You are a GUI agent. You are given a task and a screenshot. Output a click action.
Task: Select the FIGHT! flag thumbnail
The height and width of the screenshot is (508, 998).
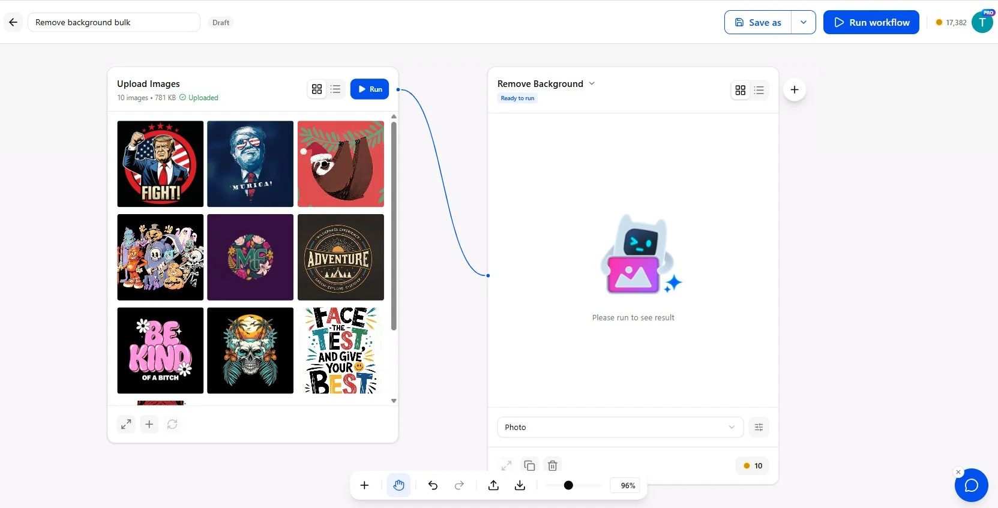[x=160, y=164]
